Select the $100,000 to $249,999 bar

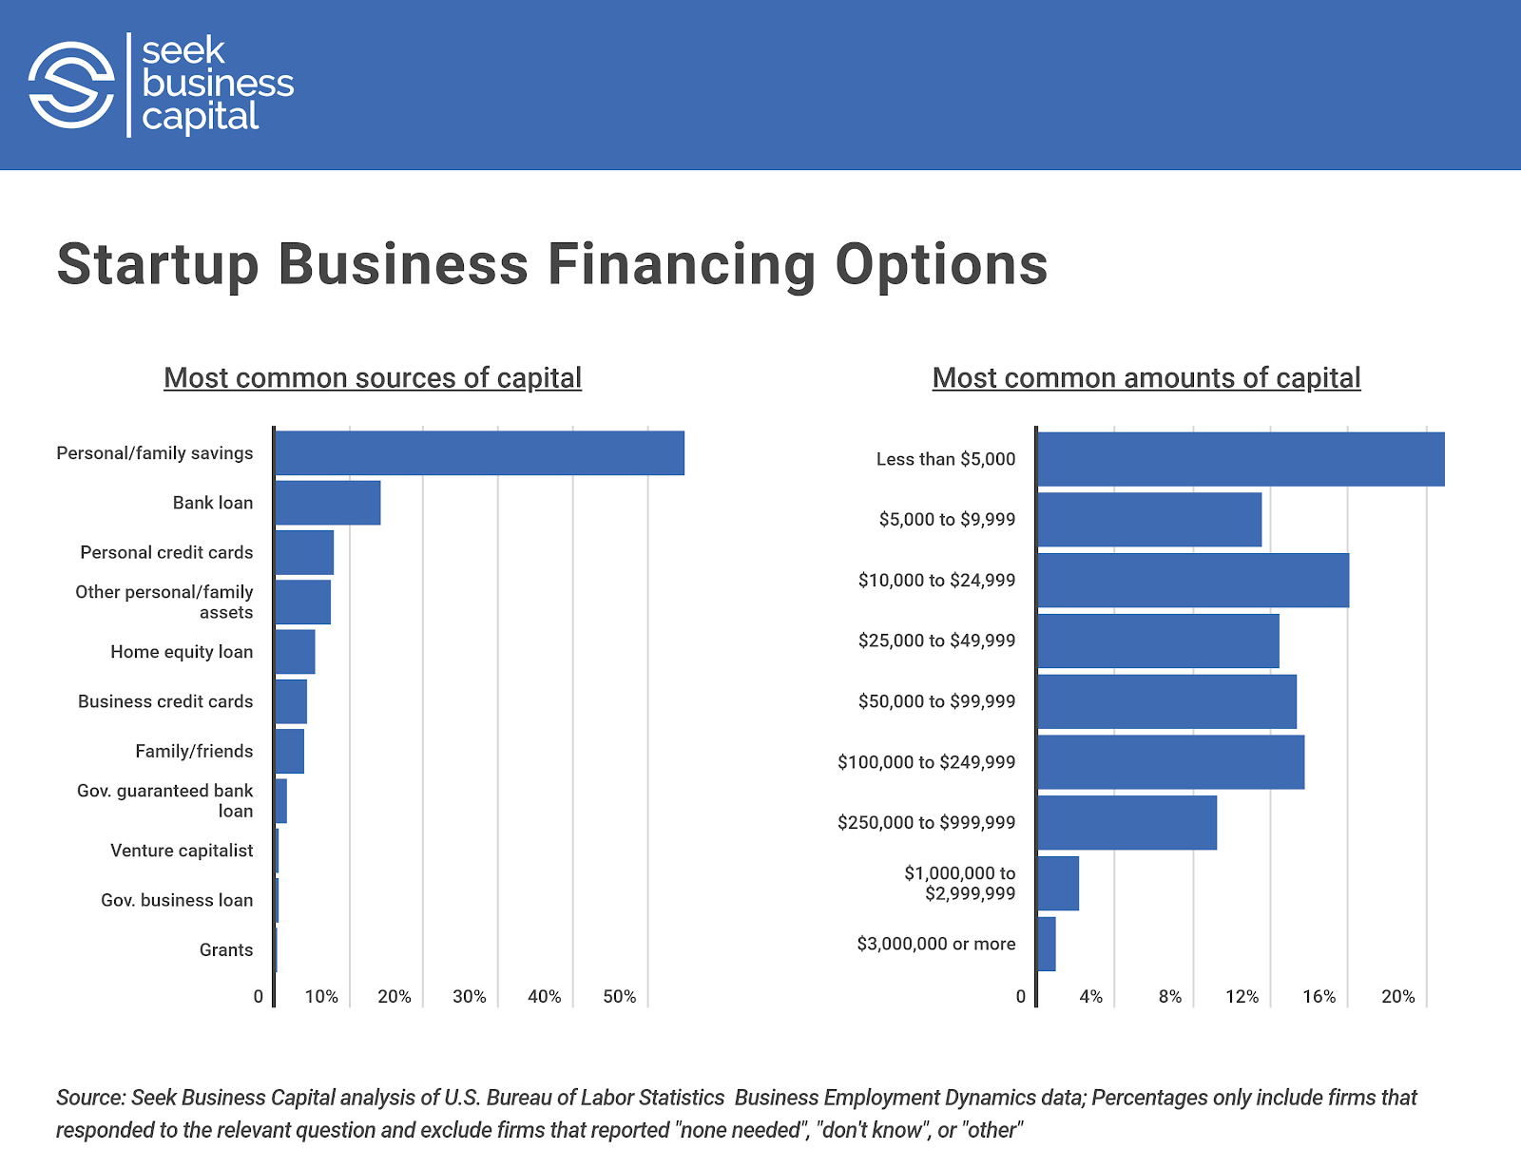coord(1170,762)
